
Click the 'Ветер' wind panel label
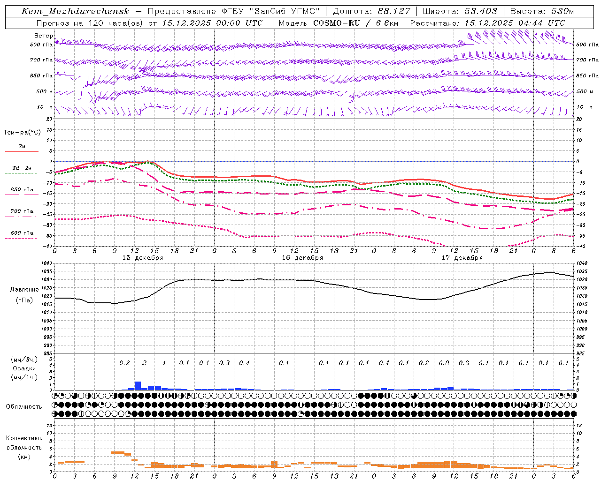pos(43,36)
